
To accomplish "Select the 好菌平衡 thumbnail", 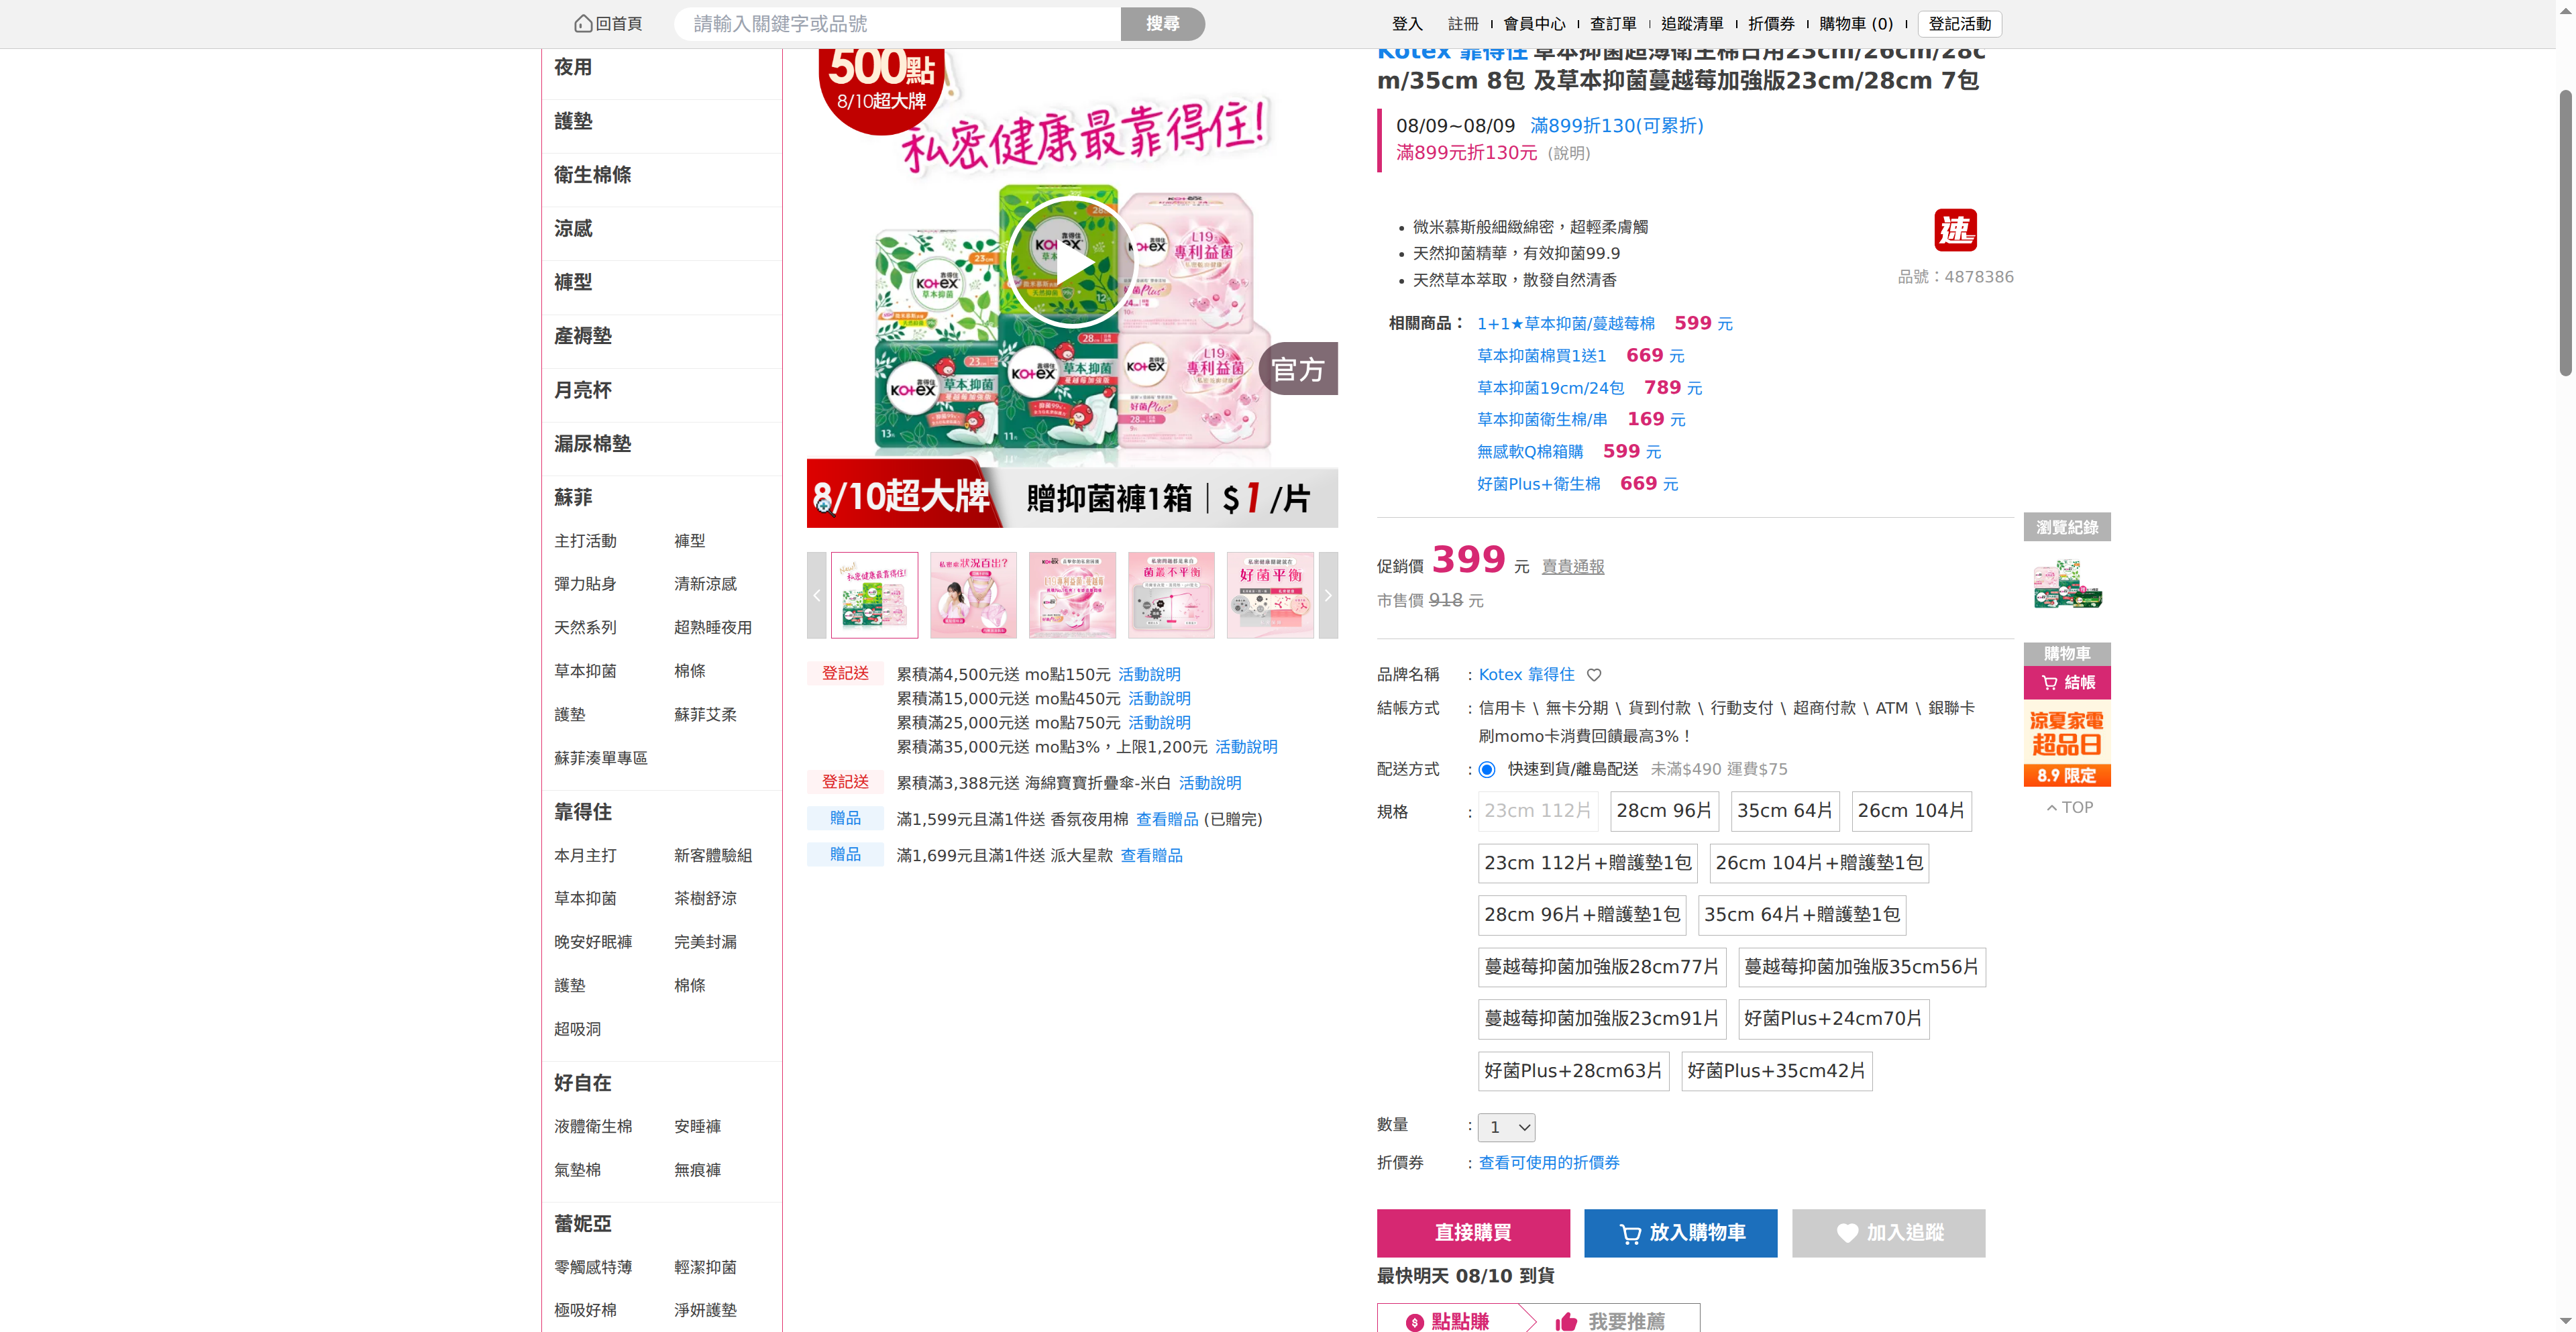I will [1270, 595].
